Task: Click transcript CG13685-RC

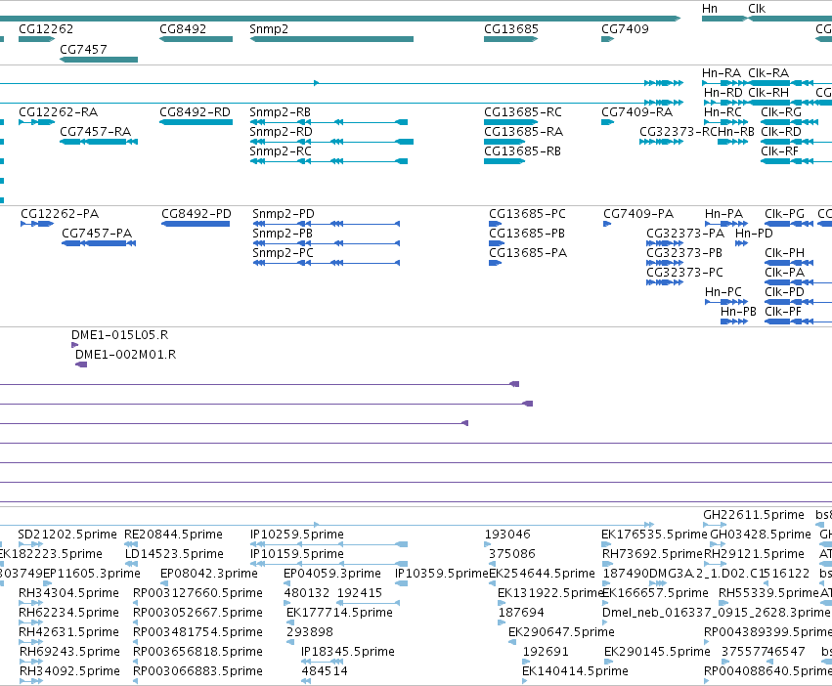Action: click(523, 112)
